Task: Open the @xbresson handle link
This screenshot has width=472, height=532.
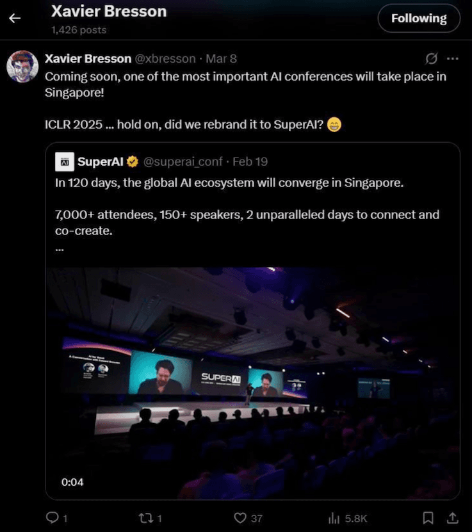Action: (x=165, y=59)
